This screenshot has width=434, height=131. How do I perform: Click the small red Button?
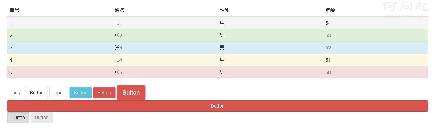point(104,93)
